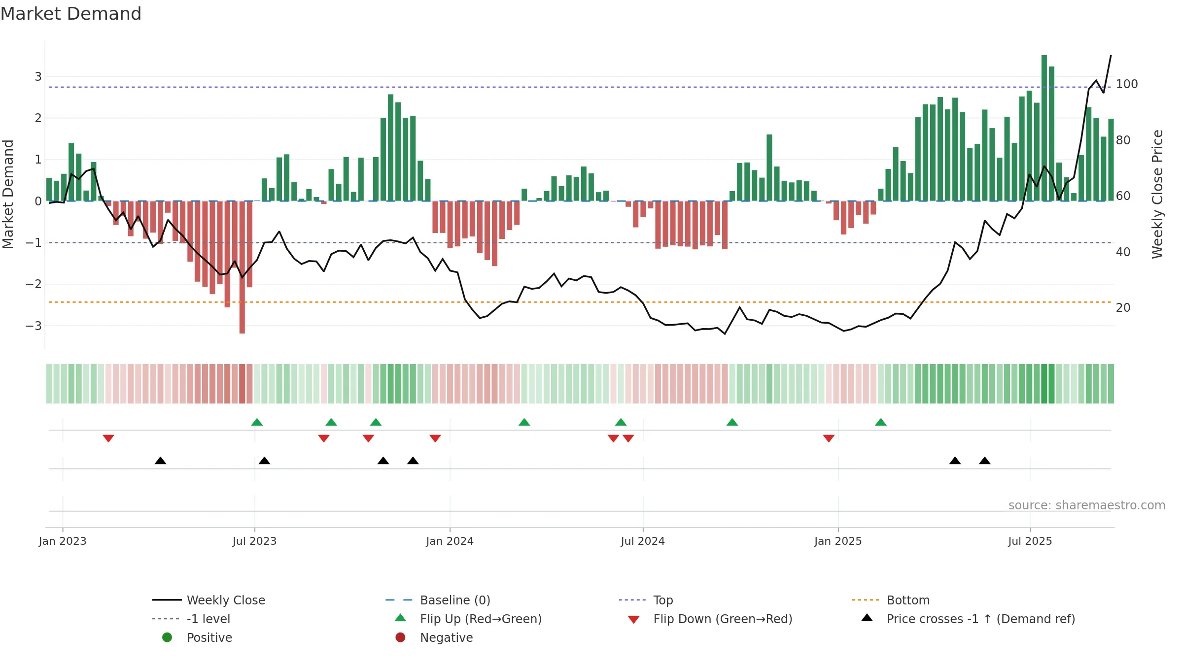Viewport: 1183px width, 665px height.
Task: Click the red Flip Down triangle just before Jan 2025
Action: (829, 438)
